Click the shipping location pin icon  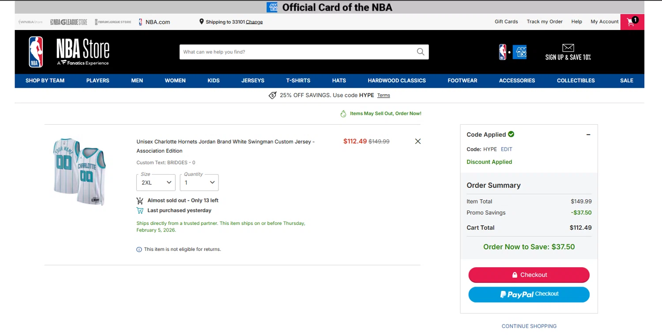[x=202, y=22]
